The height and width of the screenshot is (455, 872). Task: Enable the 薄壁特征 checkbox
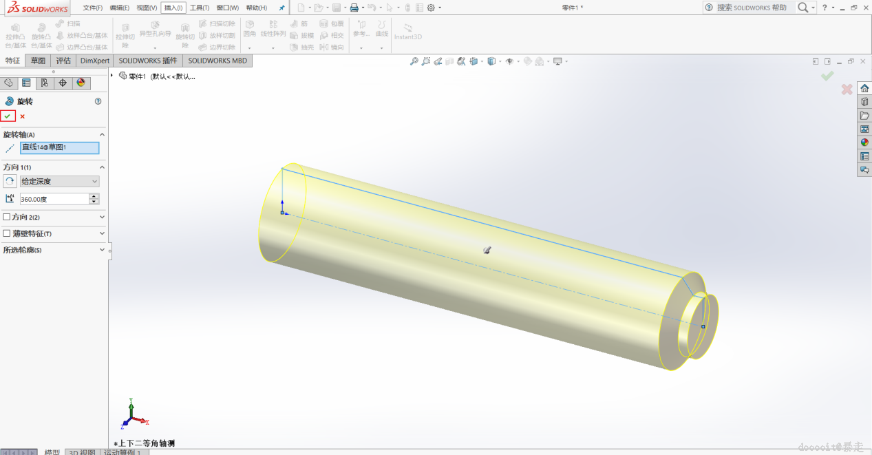pyautogui.click(x=7, y=233)
